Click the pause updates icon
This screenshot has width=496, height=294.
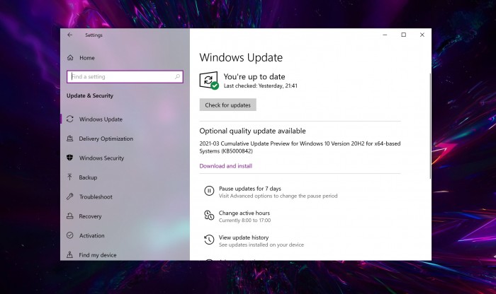[x=209, y=191]
